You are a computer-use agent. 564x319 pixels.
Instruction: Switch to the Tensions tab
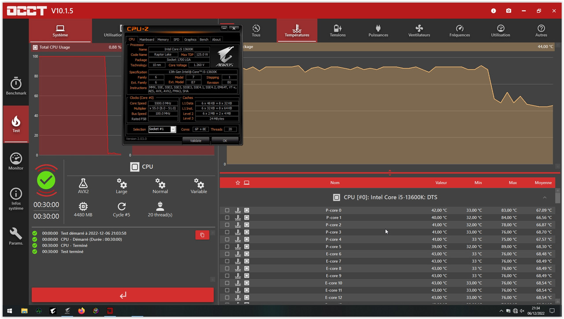point(338,30)
